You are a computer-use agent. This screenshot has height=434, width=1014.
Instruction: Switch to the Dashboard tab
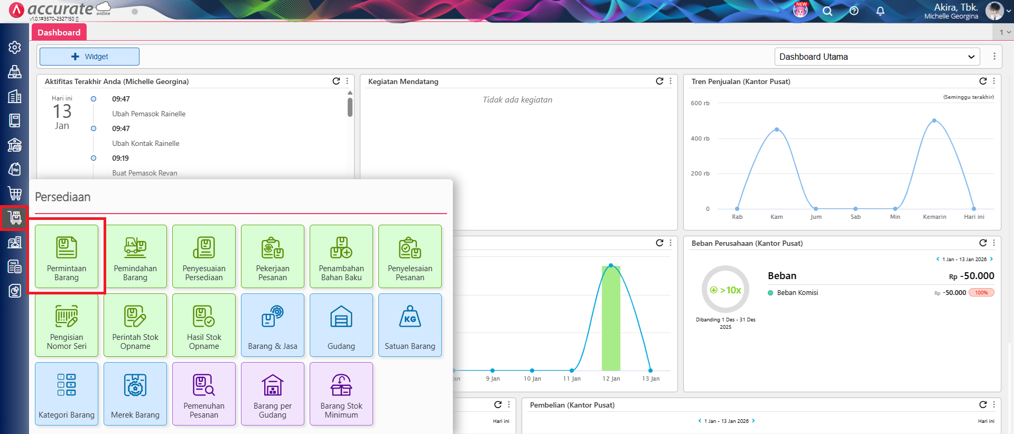coord(59,32)
